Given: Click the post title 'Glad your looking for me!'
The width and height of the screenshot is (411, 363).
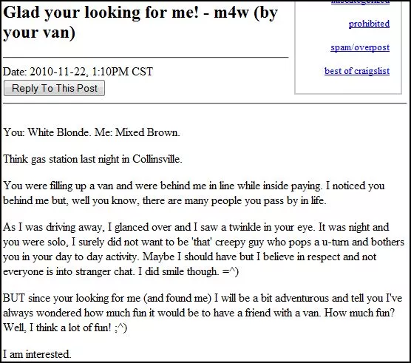Looking at the screenshot, I should click(x=101, y=13).
